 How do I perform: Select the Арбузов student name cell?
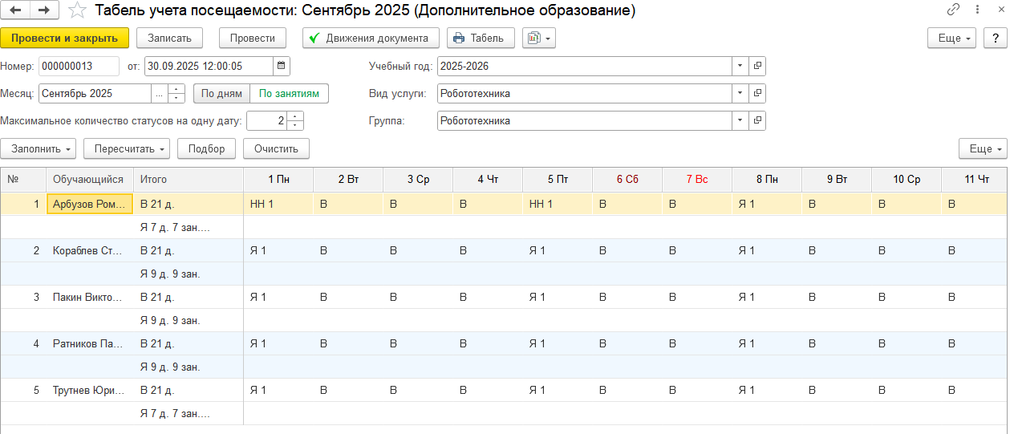point(90,205)
